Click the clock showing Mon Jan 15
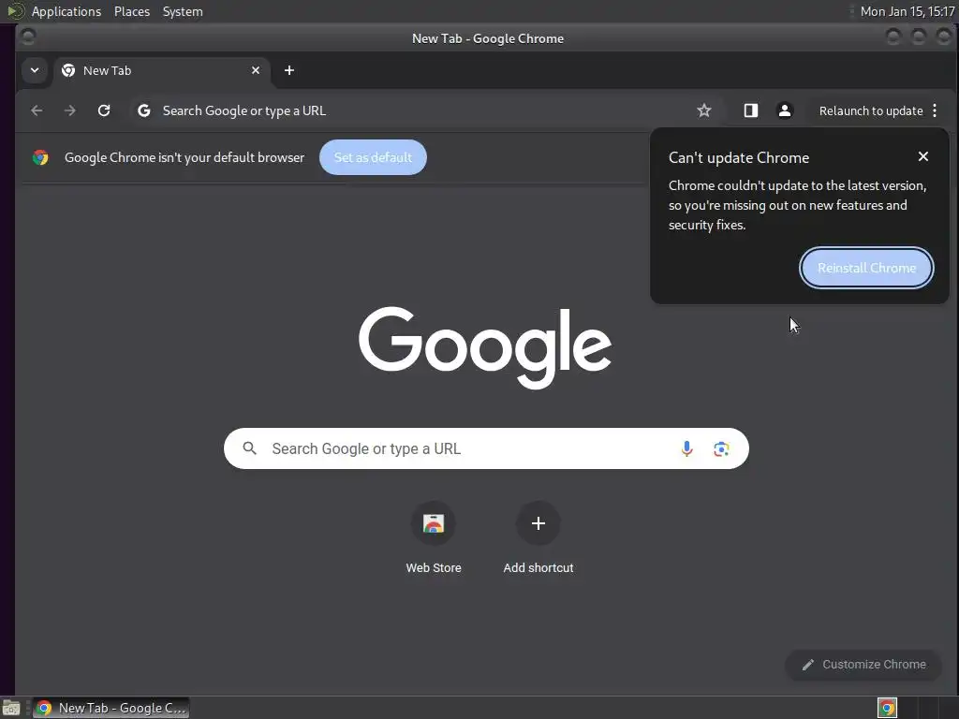Image resolution: width=959 pixels, height=719 pixels. (907, 11)
